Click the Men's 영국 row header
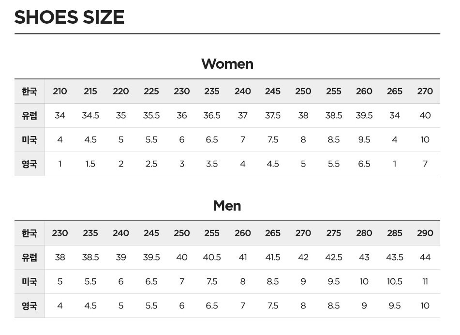 [30, 305]
